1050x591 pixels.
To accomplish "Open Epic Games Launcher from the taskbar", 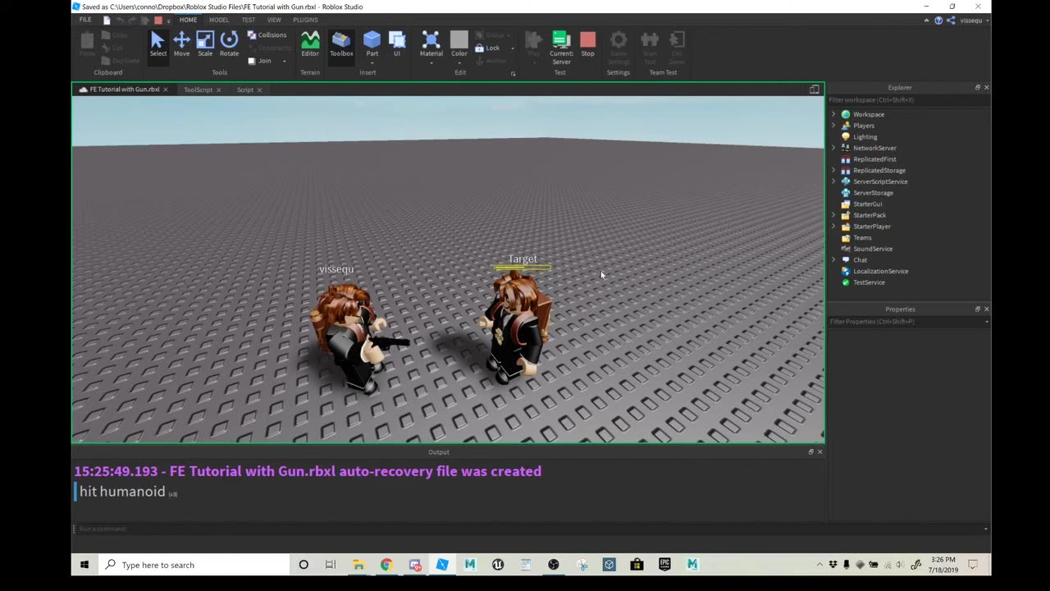I will pyautogui.click(x=664, y=565).
